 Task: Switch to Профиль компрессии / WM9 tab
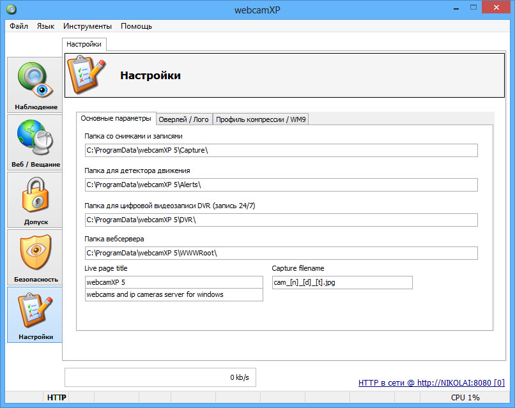click(261, 119)
